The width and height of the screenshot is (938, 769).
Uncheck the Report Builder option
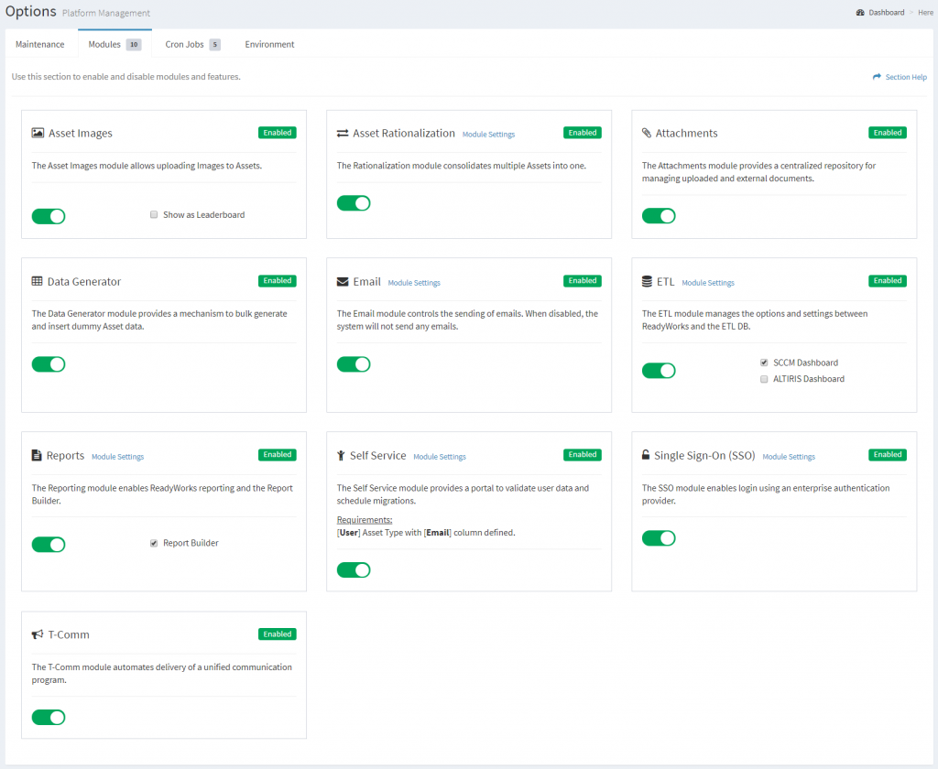point(154,542)
